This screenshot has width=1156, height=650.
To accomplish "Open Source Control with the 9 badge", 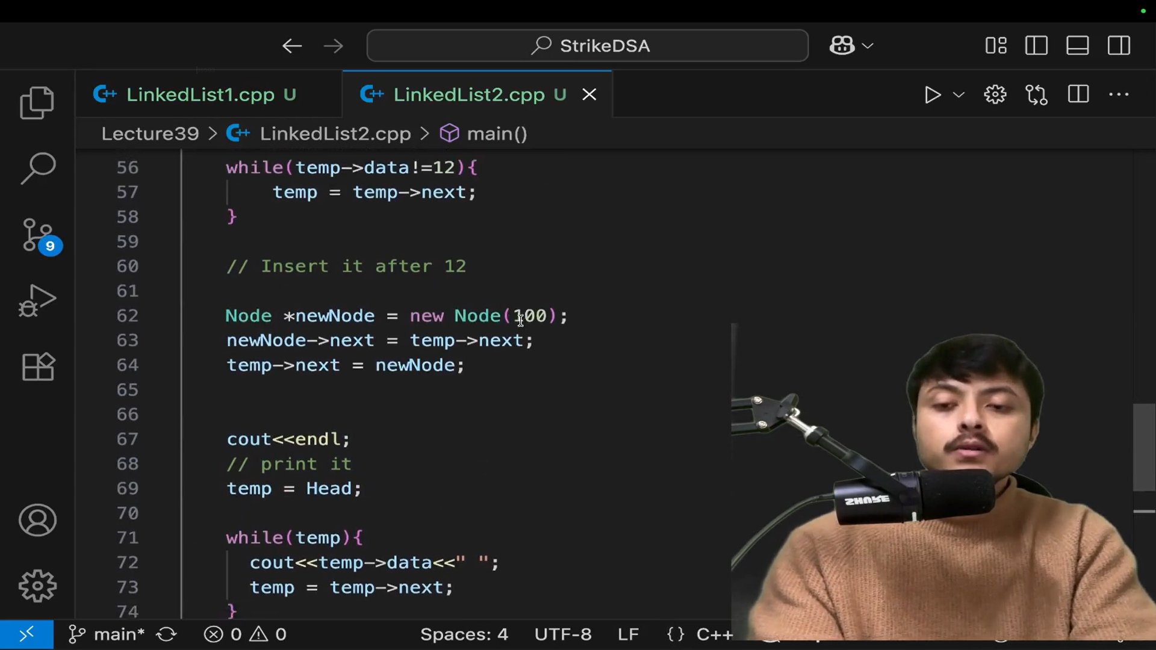I will pyautogui.click(x=37, y=235).
